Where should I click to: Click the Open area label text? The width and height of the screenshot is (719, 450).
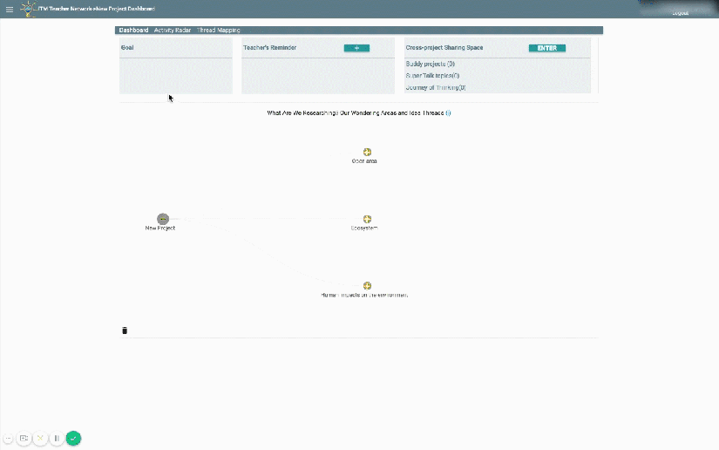(364, 161)
